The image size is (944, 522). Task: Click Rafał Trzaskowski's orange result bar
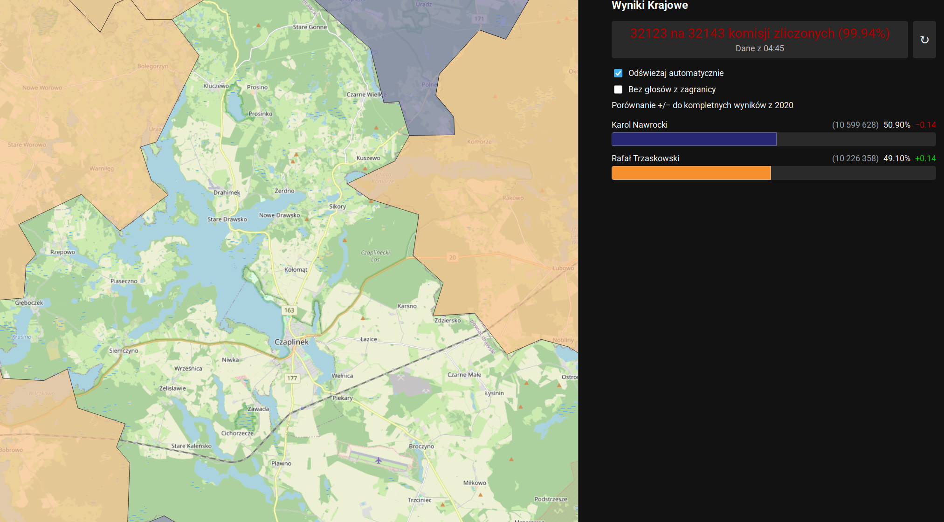click(691, 173)
